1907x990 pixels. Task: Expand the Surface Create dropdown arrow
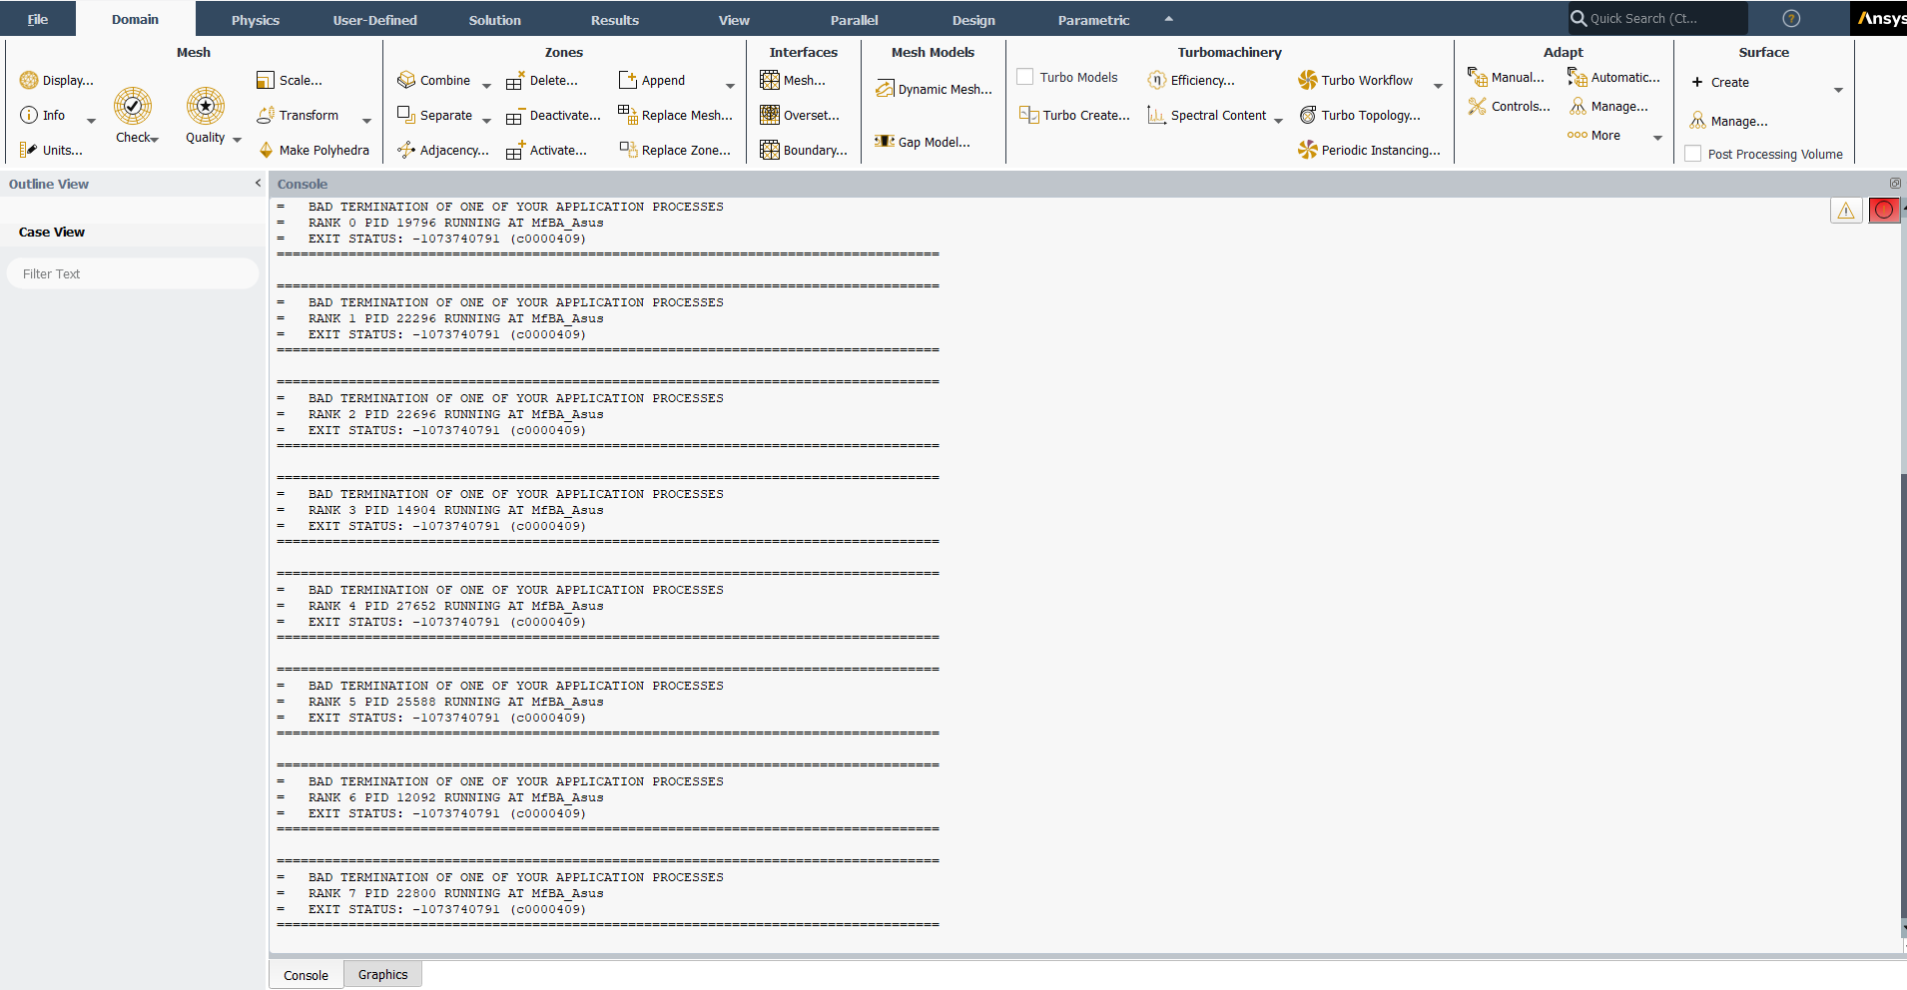click(x=1838, y=90)
